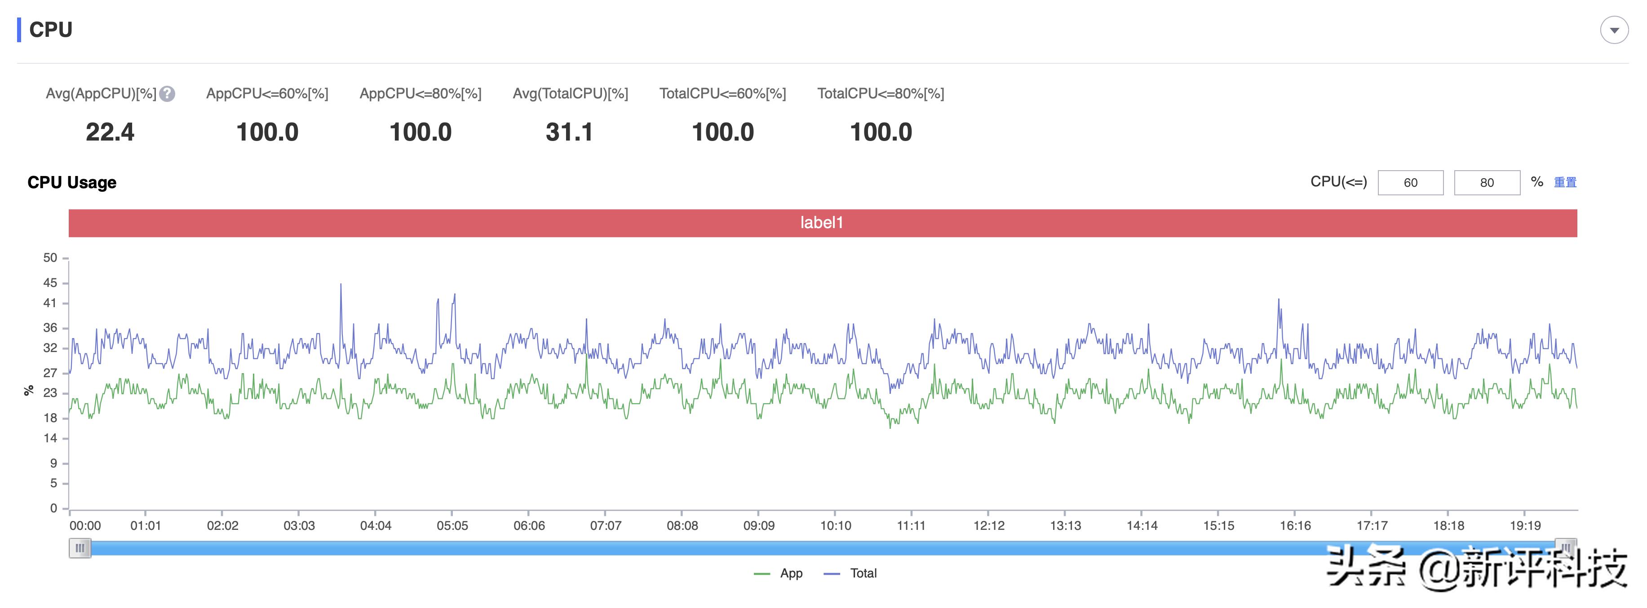Image resolution: width=1647 pixels, height=608 pixels.
Task: Click the left zoom slider handle
Action: pos(80,548)
